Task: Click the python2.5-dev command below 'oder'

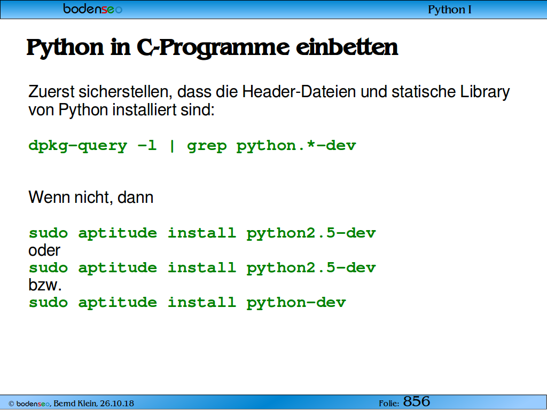Action: pyautogui.click(x=202, y=268)
